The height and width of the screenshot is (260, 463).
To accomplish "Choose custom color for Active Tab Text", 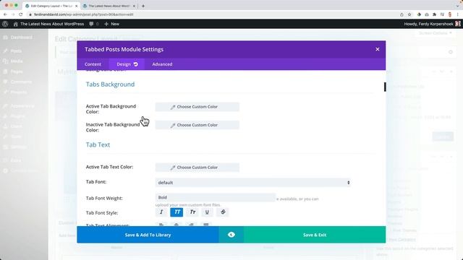I will (197, 168).
